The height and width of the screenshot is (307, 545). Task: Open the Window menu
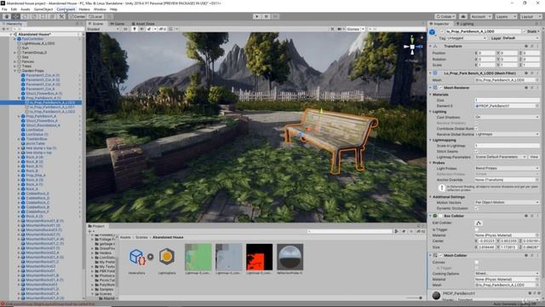click(100, 9)
